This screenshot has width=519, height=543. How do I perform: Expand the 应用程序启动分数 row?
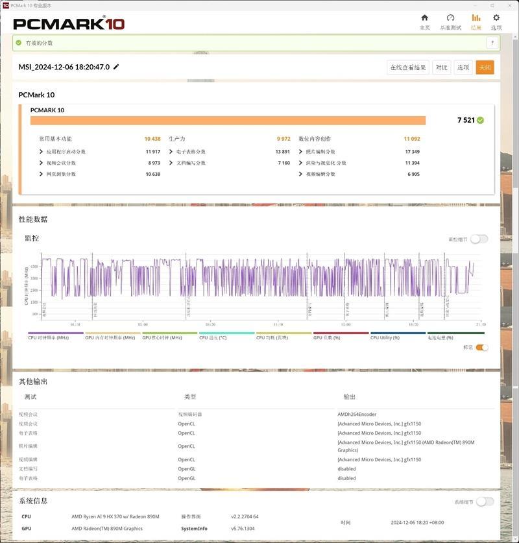pyautogui.click(x=42, y=152)
